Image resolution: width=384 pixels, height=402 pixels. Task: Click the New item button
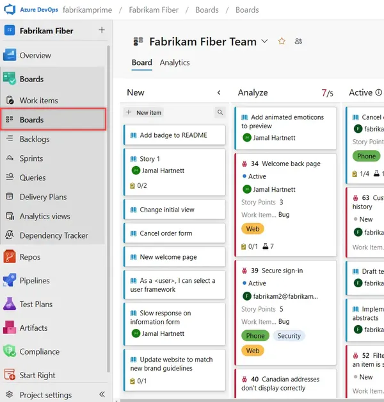144,112
